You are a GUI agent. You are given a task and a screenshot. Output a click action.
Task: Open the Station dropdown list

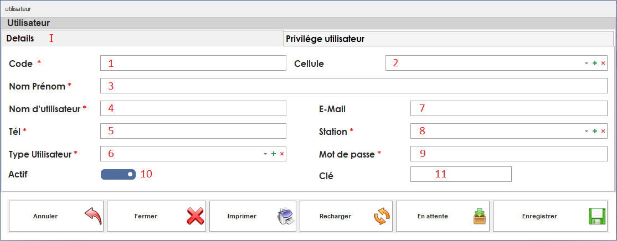pos(587,132)
